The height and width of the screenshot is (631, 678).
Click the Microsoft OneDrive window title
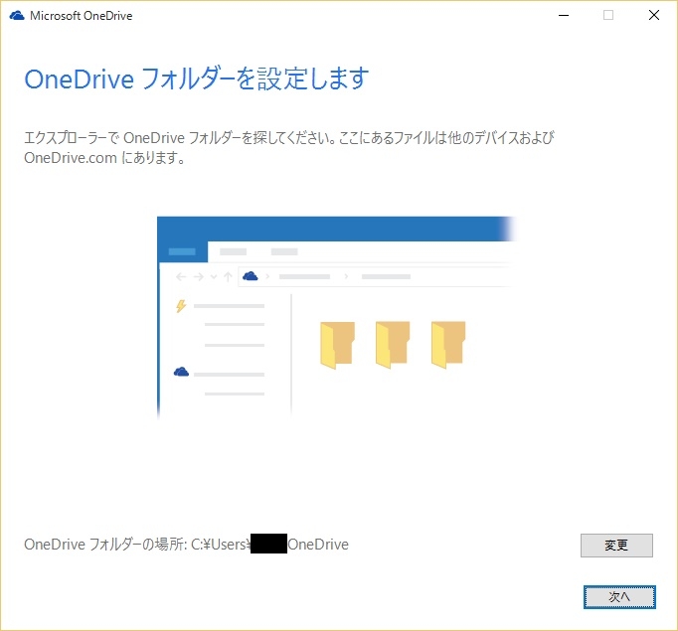point(82,16)
